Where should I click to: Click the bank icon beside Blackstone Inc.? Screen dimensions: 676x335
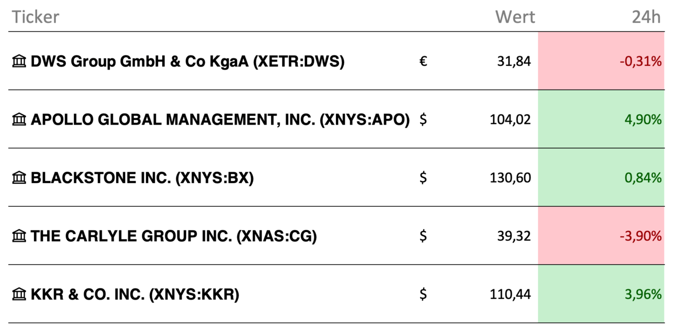pos(19,178)
